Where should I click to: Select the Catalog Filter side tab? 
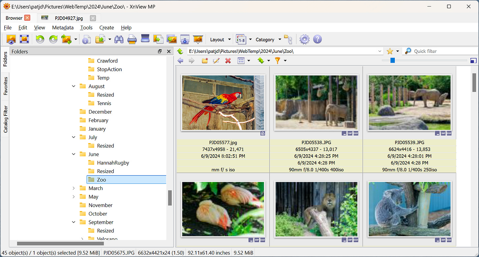5,119
